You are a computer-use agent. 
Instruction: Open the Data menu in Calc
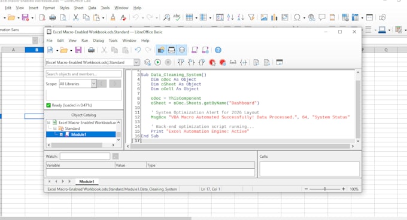[92, 8]
